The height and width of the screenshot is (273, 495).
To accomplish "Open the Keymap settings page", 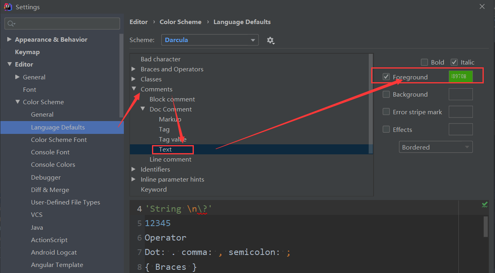I will (27, 52).
